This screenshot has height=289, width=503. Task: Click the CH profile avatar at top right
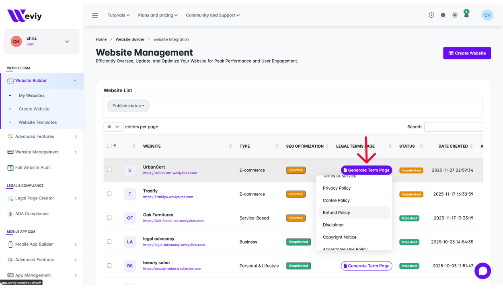tap(487, 15)
